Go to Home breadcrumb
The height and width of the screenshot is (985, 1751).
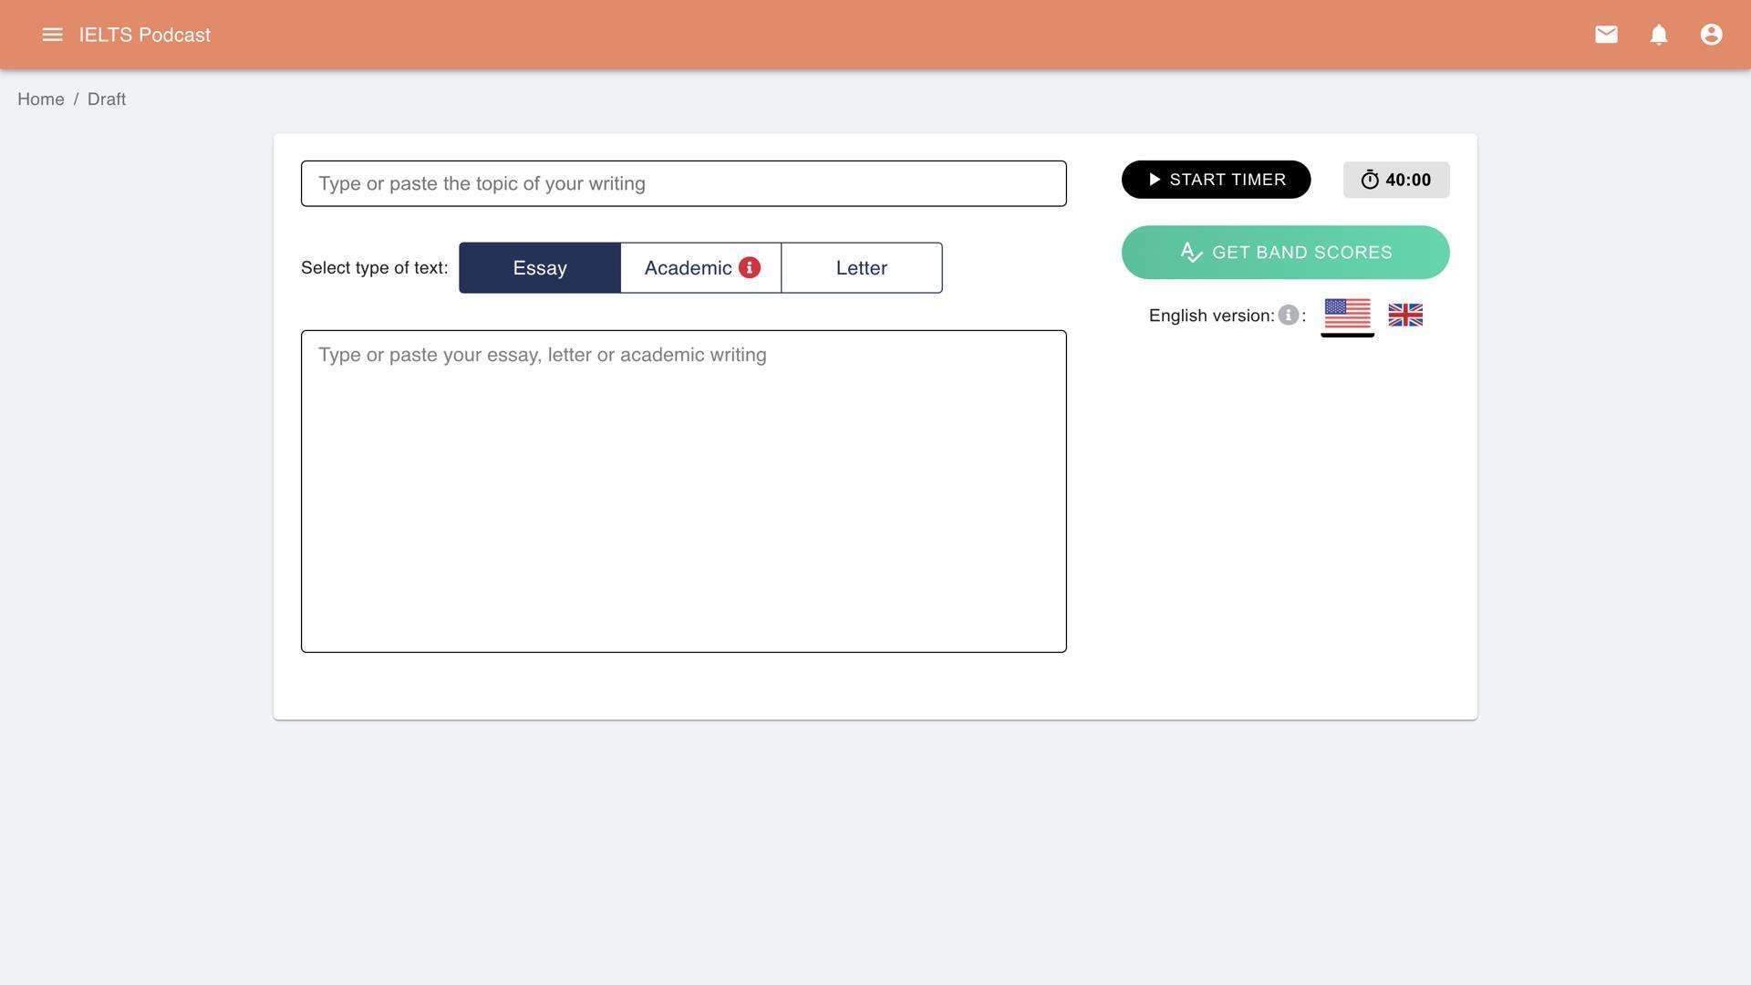[41, 99]
